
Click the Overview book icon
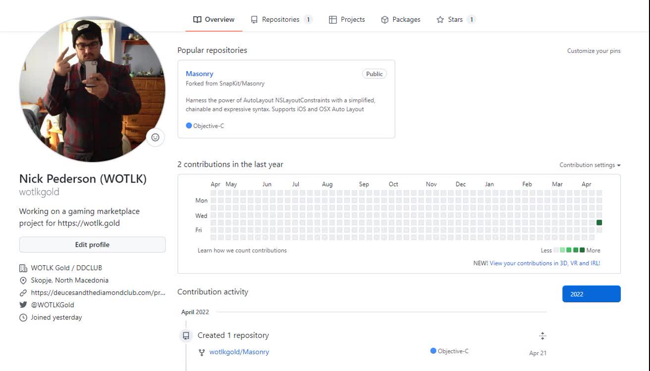(x=197, y=20)
